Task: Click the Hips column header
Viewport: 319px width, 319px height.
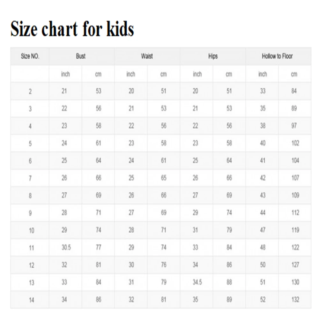Action: pyautogui.click(x=213, y=56)
